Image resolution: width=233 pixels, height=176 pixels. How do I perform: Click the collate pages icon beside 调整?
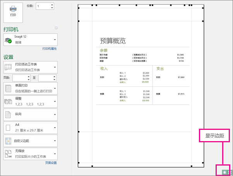coord(8,102)
